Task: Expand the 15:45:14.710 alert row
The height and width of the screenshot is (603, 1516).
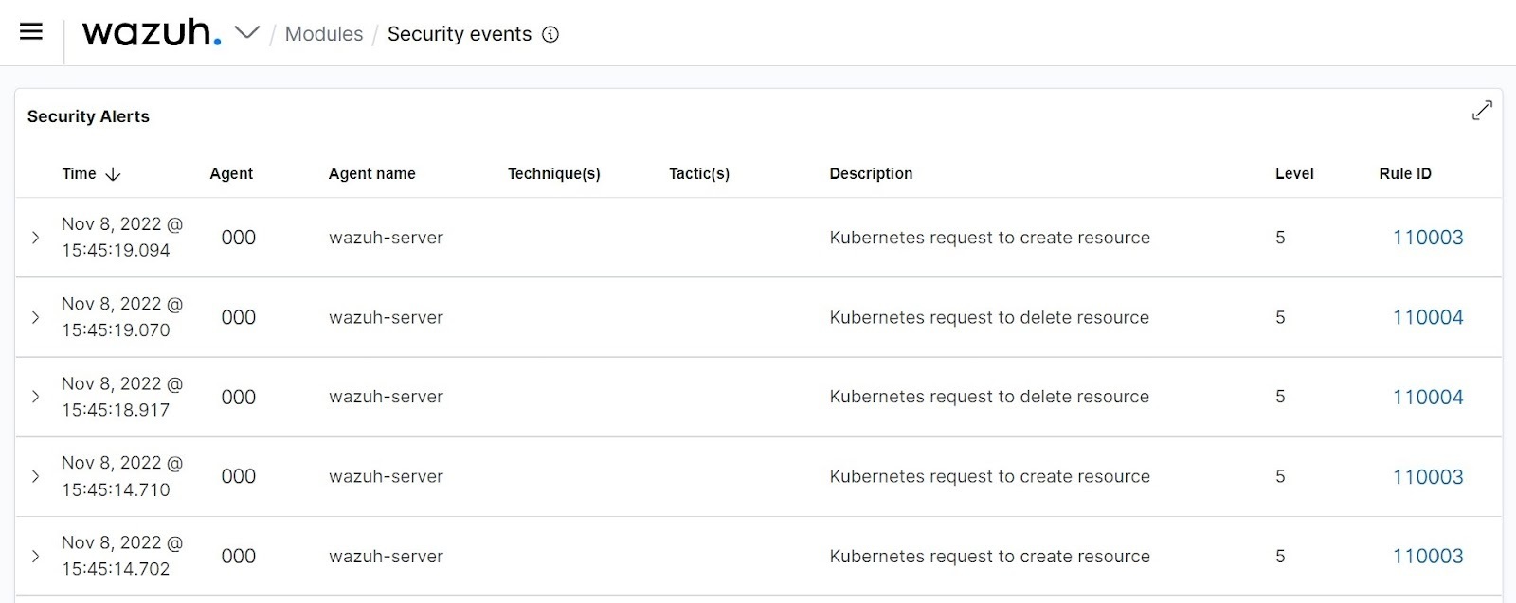Action: pyautogui.click(x=36, y=476)
